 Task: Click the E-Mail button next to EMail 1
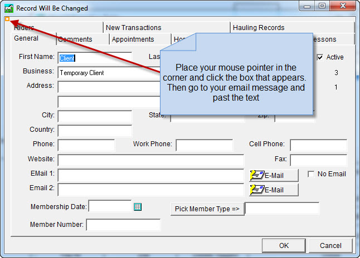[x=274, y=176]
